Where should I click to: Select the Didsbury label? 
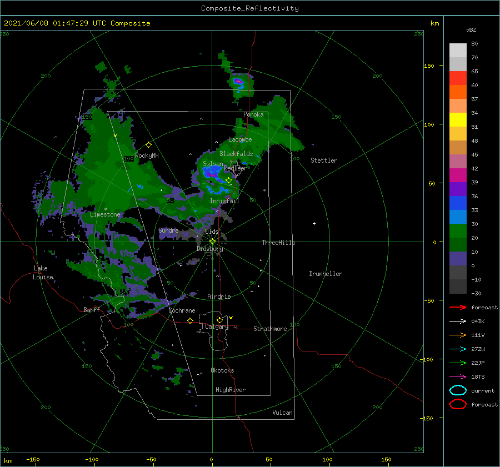(209, 249)
